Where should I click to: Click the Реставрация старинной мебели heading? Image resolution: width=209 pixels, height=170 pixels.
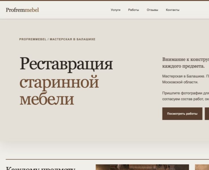pyautogui.click(x=66, y=81)
